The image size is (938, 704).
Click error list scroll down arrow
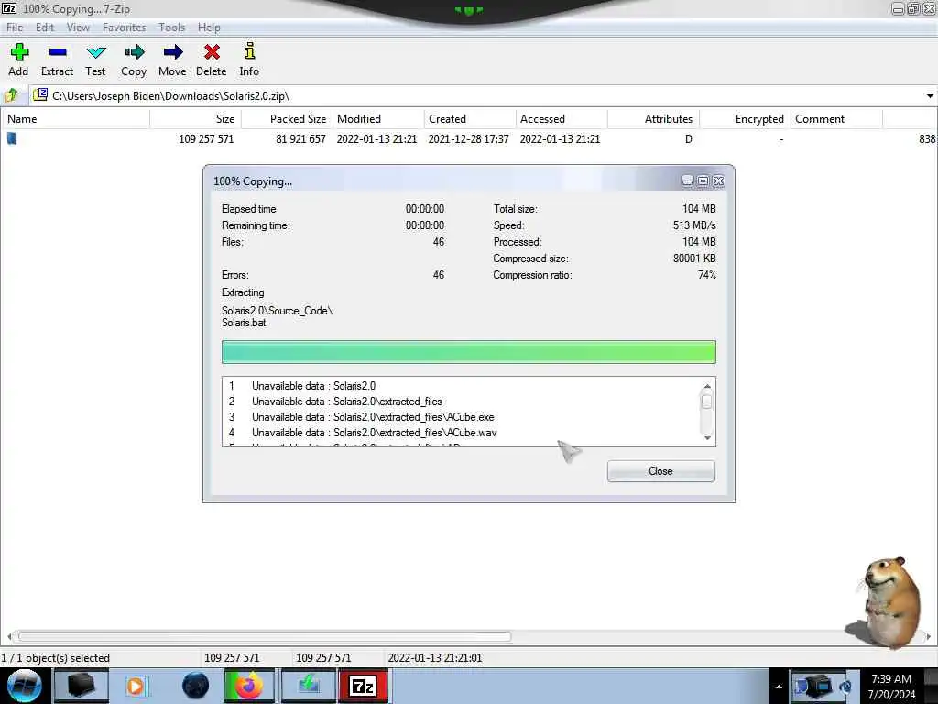[x=707, y=437]
